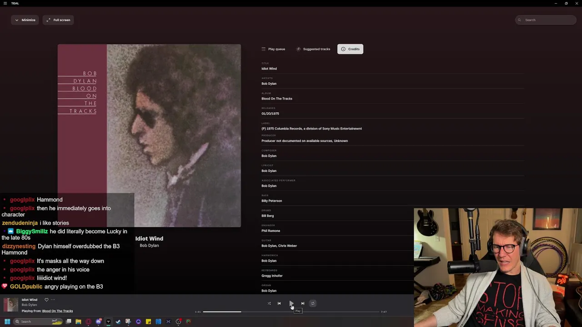Click the Search field at top right
Image resolution: width=582 pixels, height=327 pixels.
(546, 20)
